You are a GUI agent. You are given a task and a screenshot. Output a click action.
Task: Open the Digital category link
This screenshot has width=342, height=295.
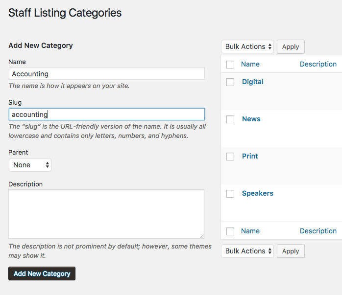252,82
